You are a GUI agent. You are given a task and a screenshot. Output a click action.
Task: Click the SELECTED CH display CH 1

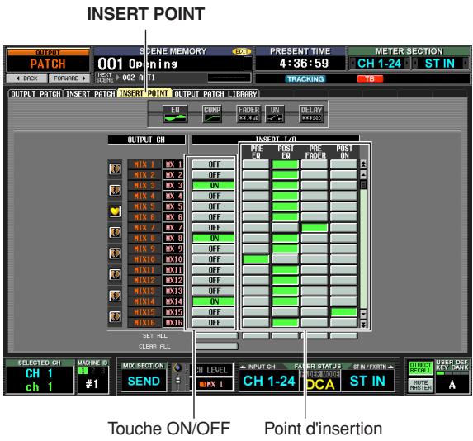coord(40,380)
